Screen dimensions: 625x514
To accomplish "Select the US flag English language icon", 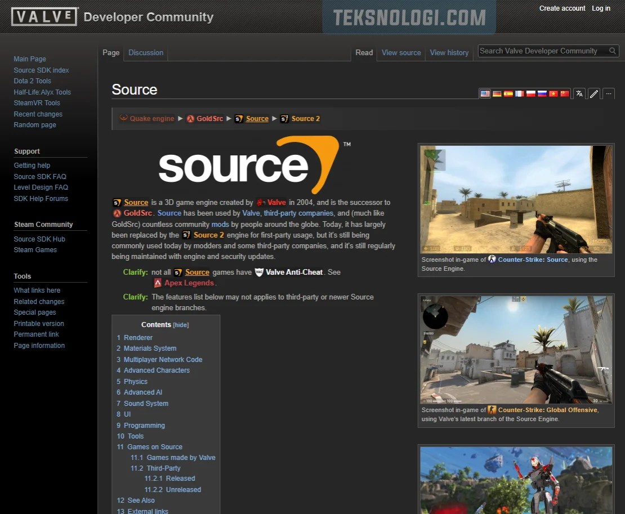I will (x=485, y=93).
